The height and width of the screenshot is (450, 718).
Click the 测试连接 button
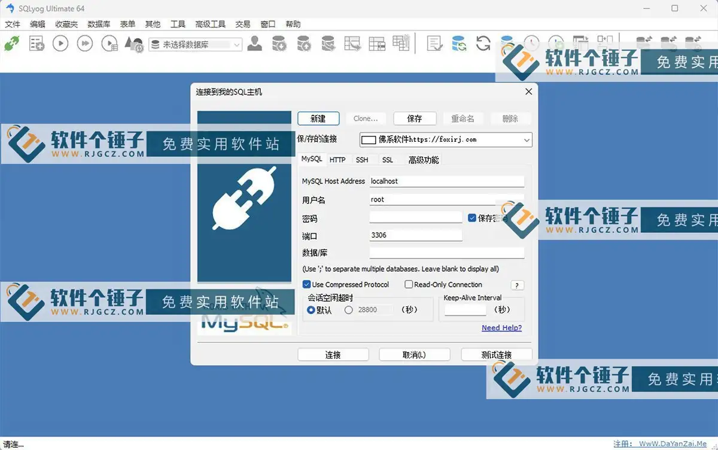point(497,355)
